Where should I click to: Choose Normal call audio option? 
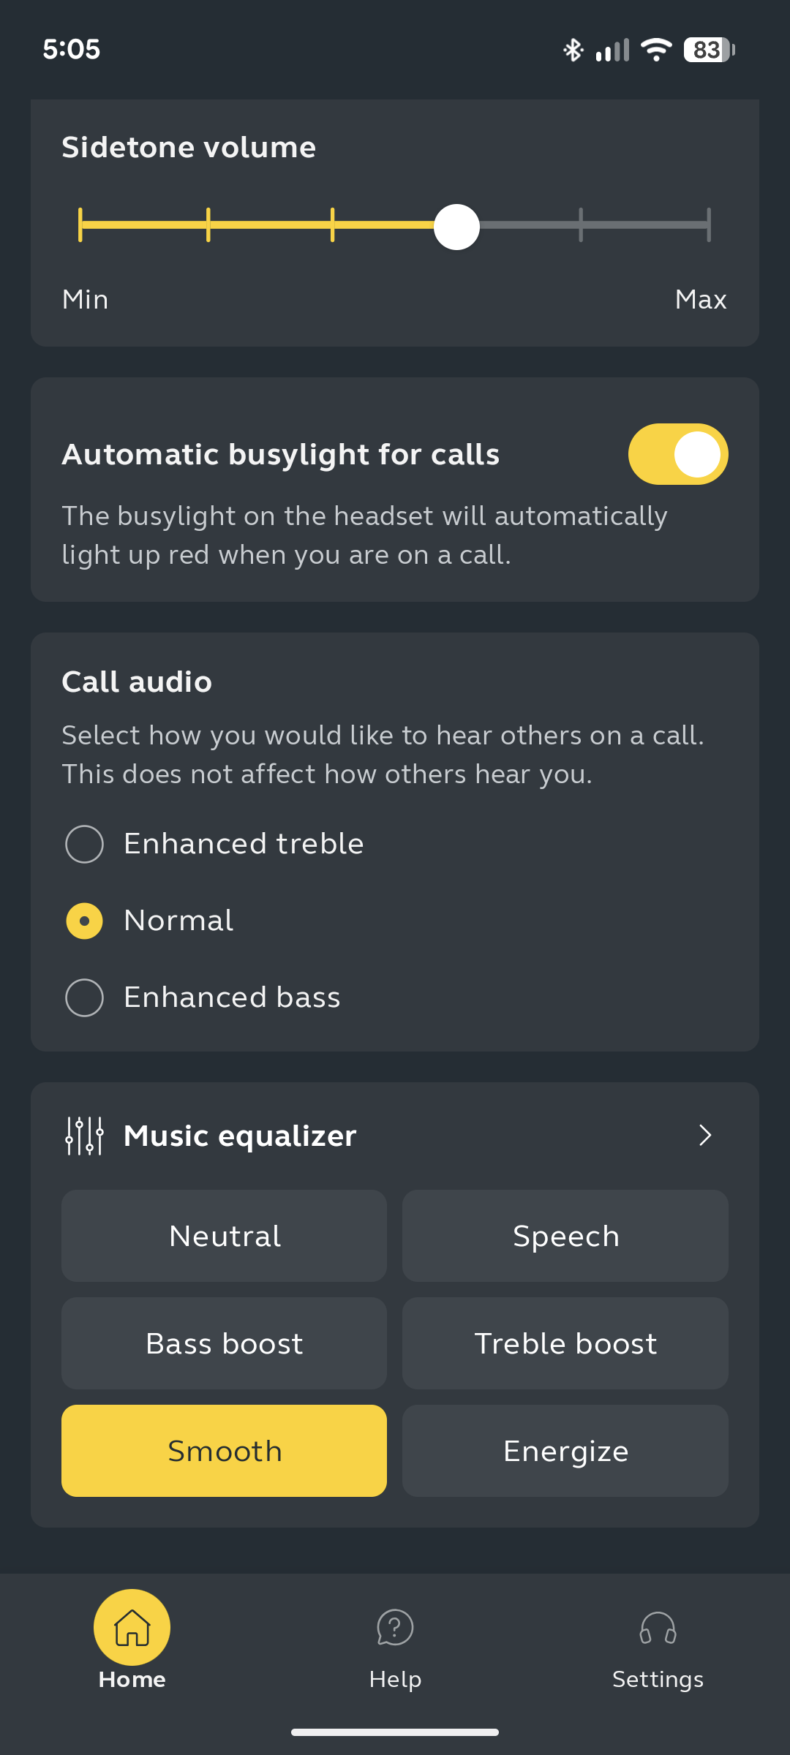coord(85,921)
